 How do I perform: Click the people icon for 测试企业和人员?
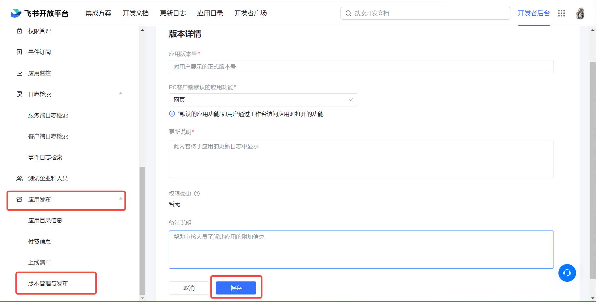(20, 179)
